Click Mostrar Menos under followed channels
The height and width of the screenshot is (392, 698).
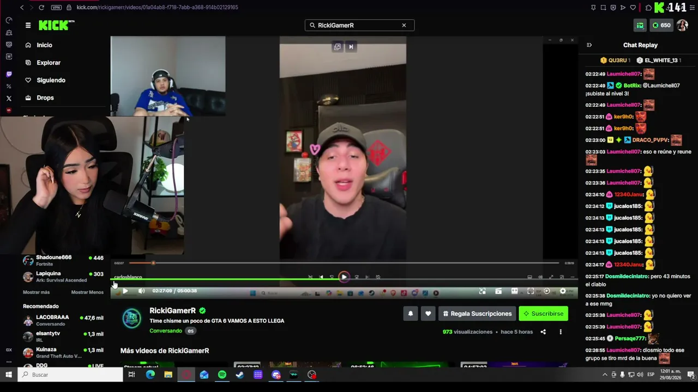[x=87, y=292]
